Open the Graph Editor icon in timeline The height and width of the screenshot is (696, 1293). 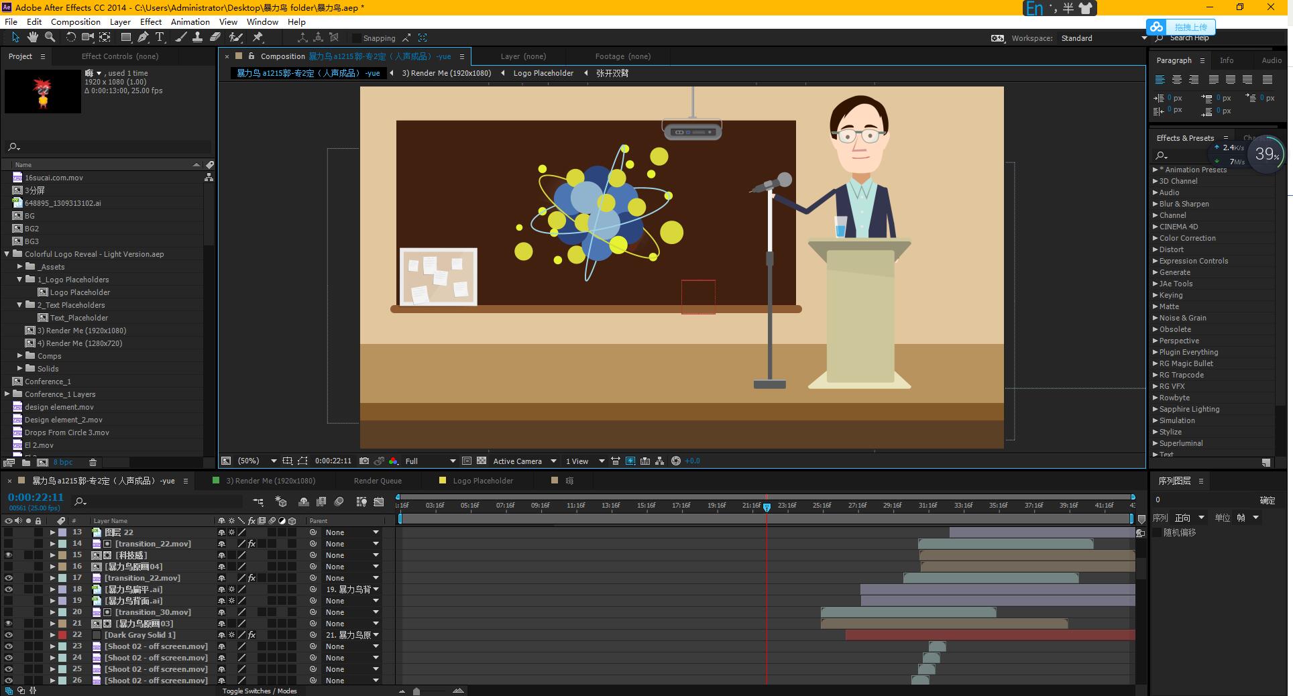point(379,502)
